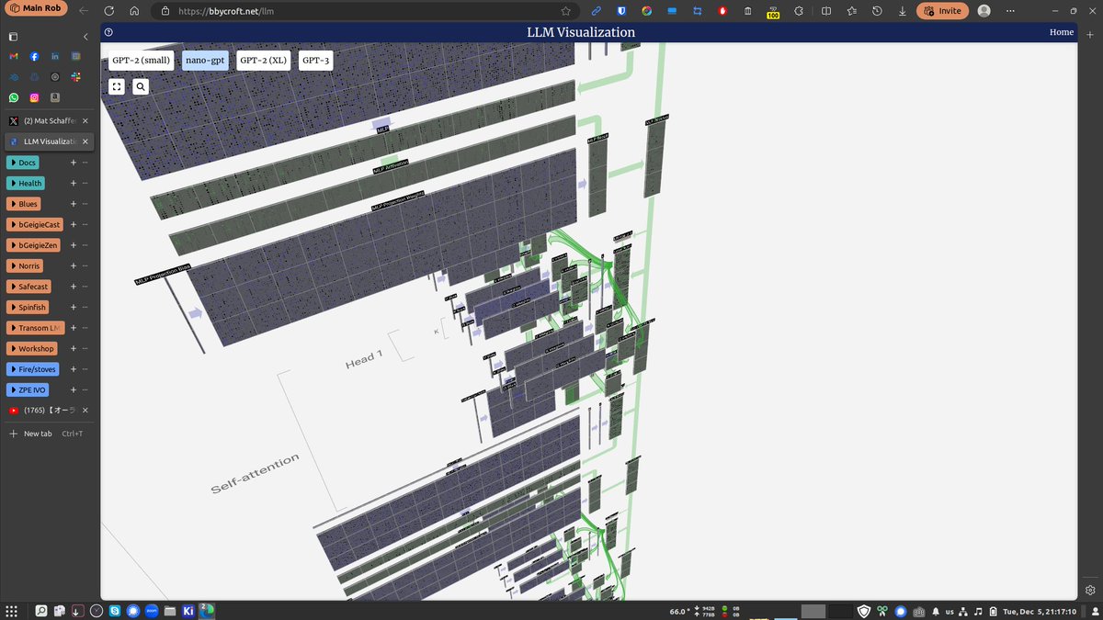Screen dimensions: 1103x620
Task: Expand the Spinfish tab group
Action: coord(28,307)
